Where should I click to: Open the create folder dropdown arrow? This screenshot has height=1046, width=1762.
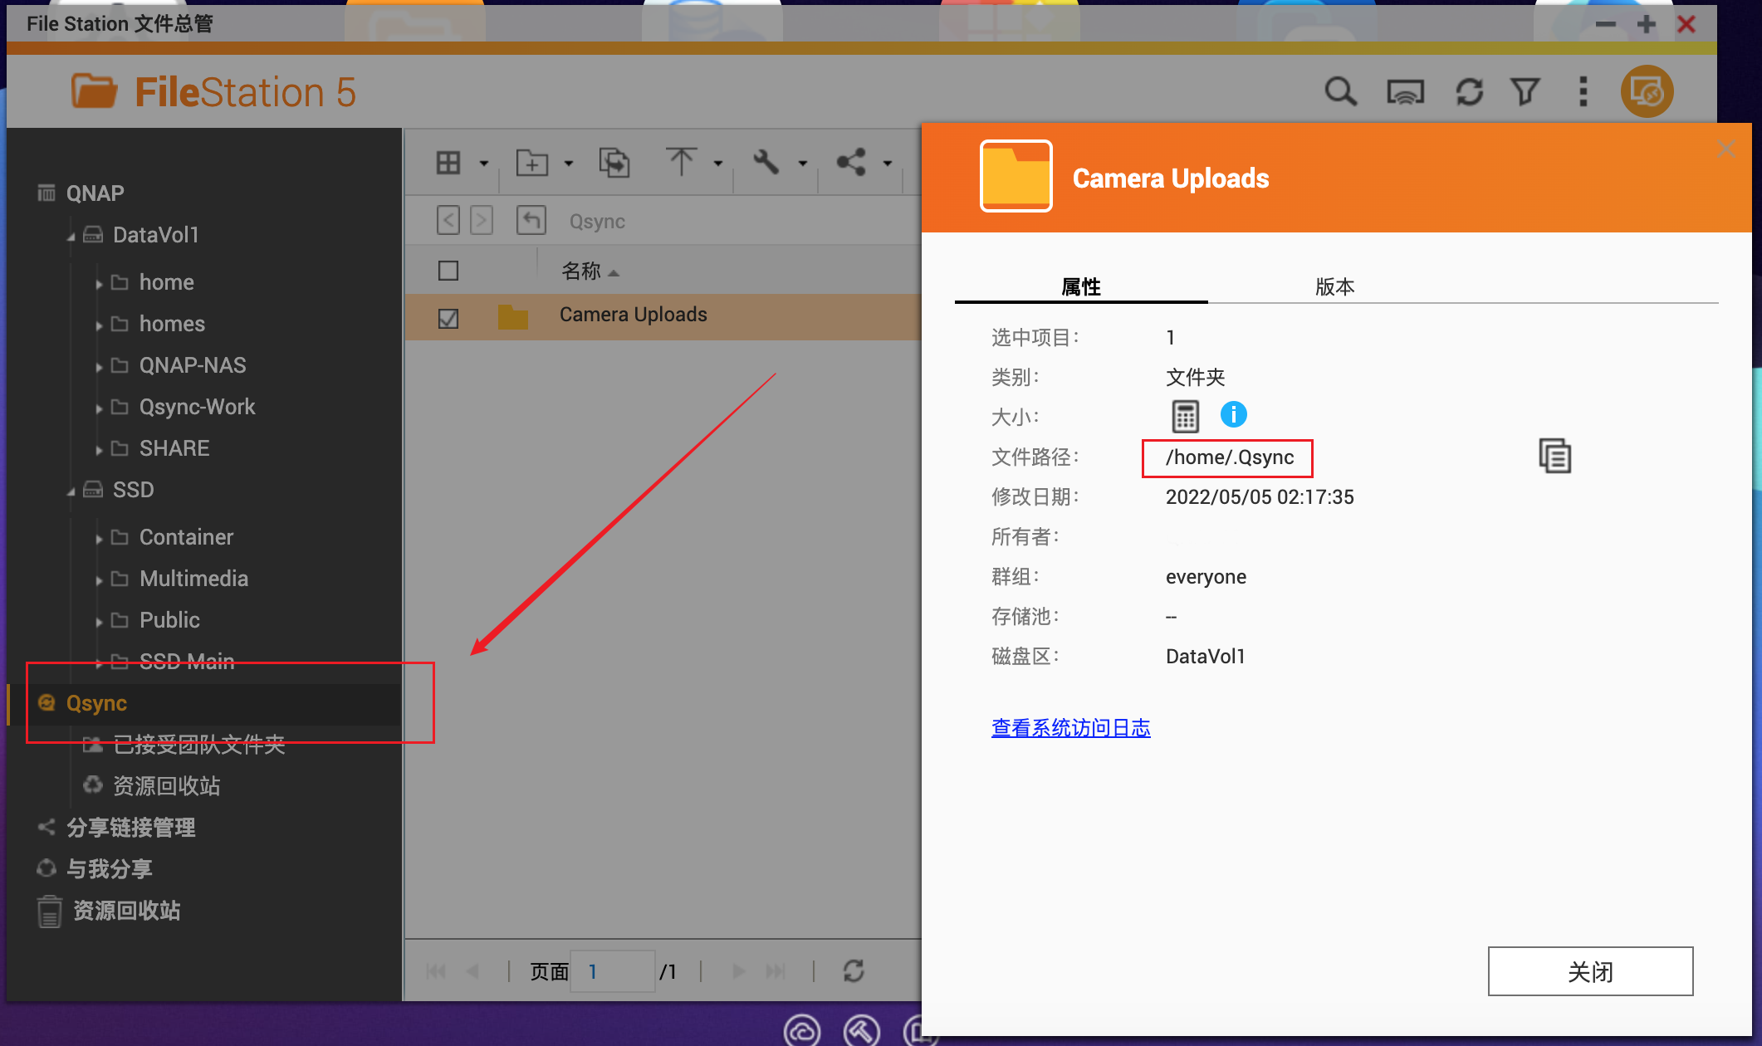click(x=569, y=163)
